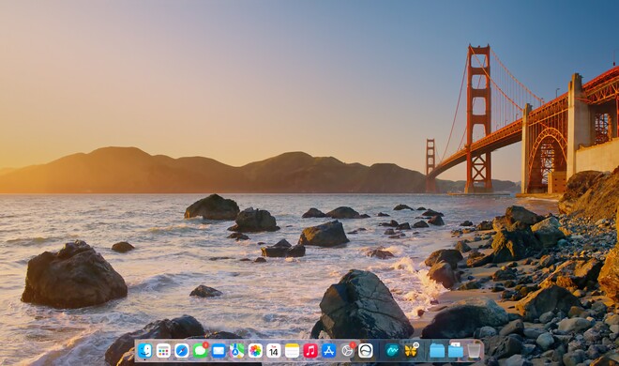The height and width of the screenshot is (366, 619).
Task: Open the Trash in the dock
Action: pos(474,351)
